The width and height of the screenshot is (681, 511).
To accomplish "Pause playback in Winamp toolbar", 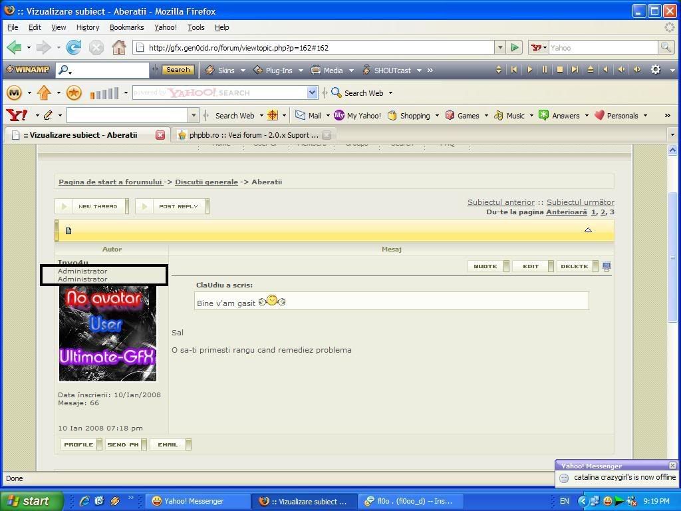I will (544, 69).
